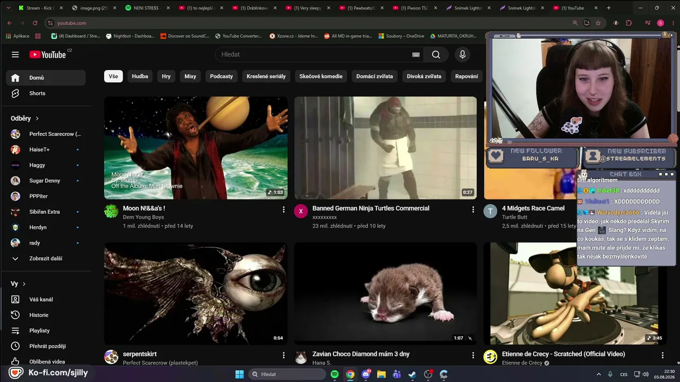The width and height of the screenshot is (680, 382).
Task: Click the Windows taskbar Hledat search box
Action: (x=287, y=374)
